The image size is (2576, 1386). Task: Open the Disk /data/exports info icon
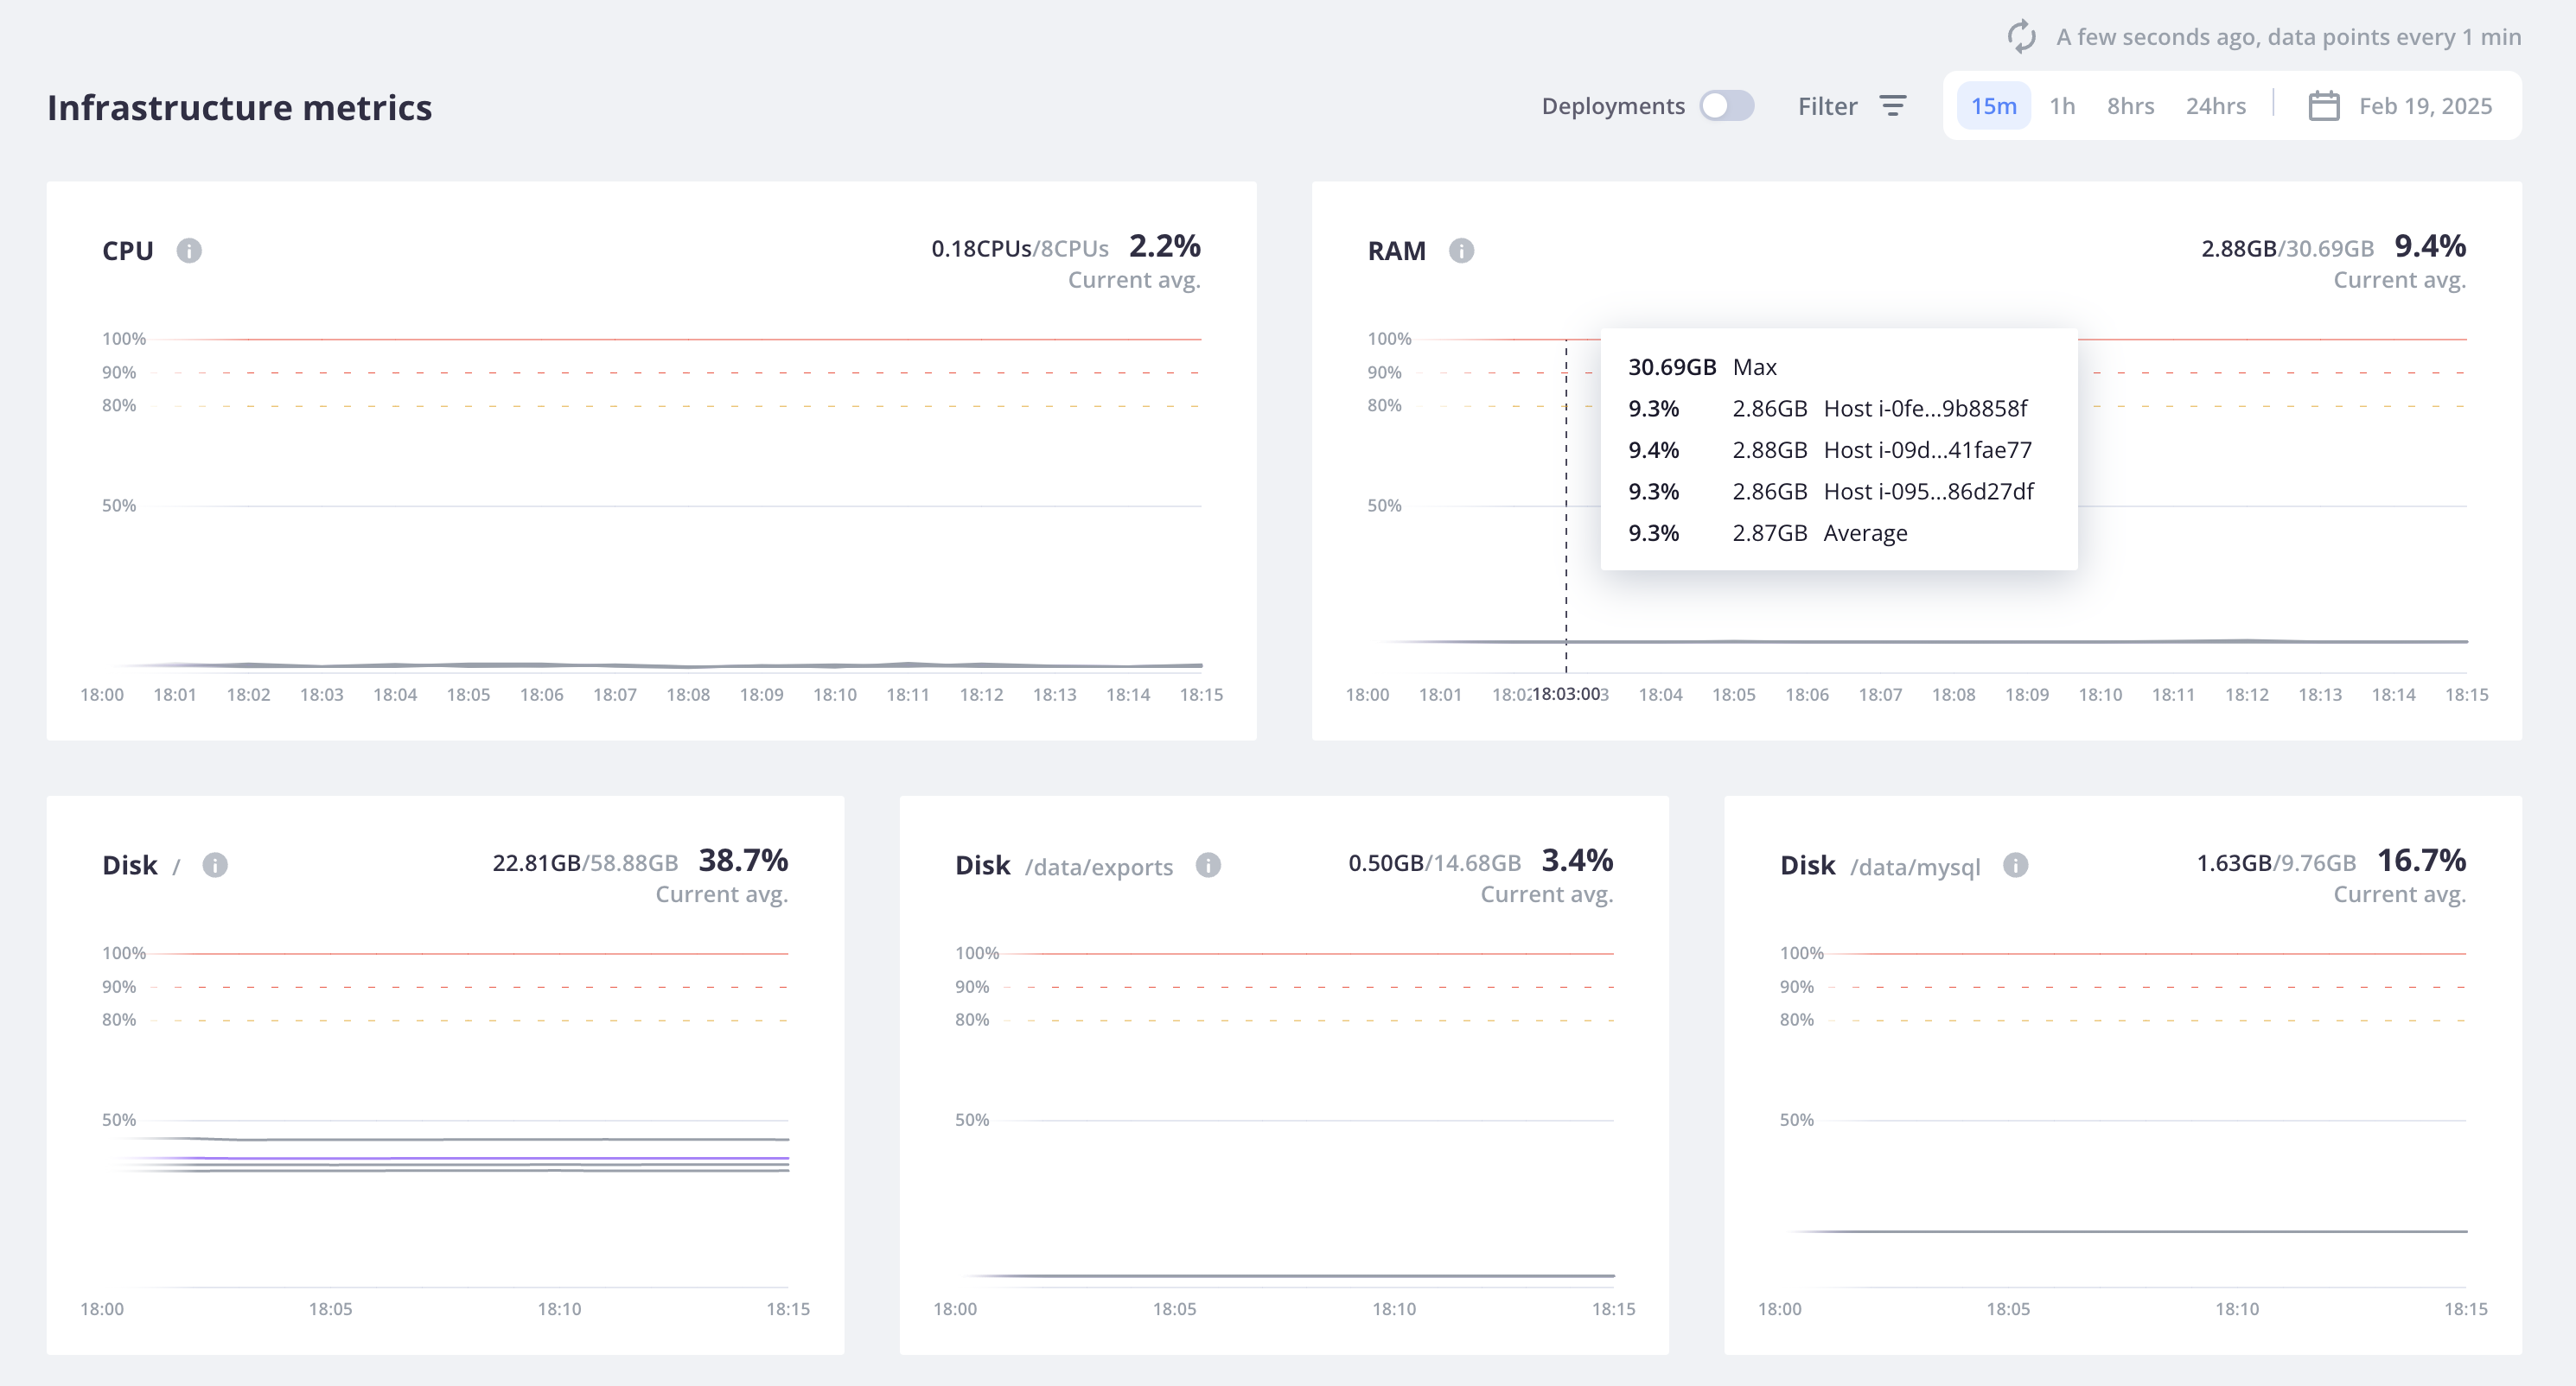[x=1208, y=864]
